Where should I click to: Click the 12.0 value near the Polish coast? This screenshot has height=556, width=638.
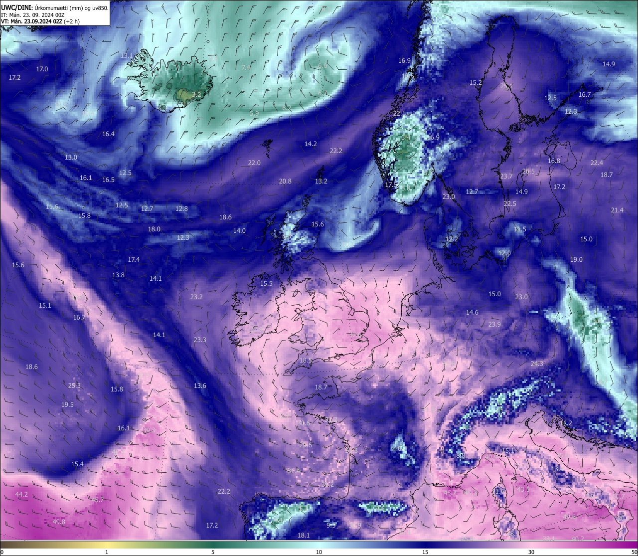(x=504, y=253)
